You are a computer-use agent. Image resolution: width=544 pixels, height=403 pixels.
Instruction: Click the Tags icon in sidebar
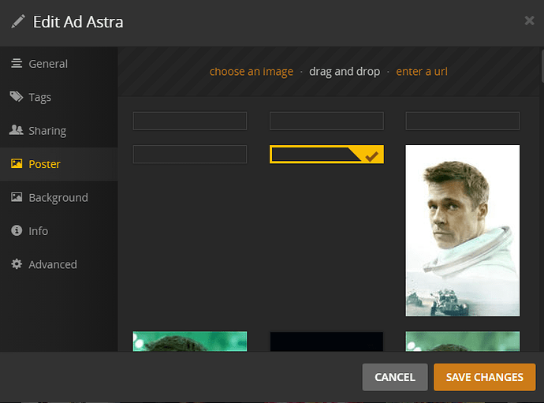[x=17, y=97]
